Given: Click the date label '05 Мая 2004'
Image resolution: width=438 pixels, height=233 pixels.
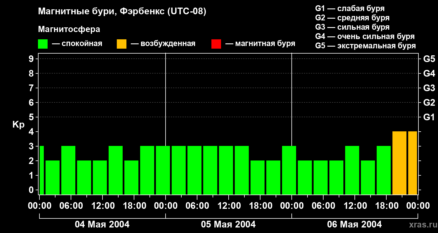Looking at the screenshot, I should [x=228, y=224].
